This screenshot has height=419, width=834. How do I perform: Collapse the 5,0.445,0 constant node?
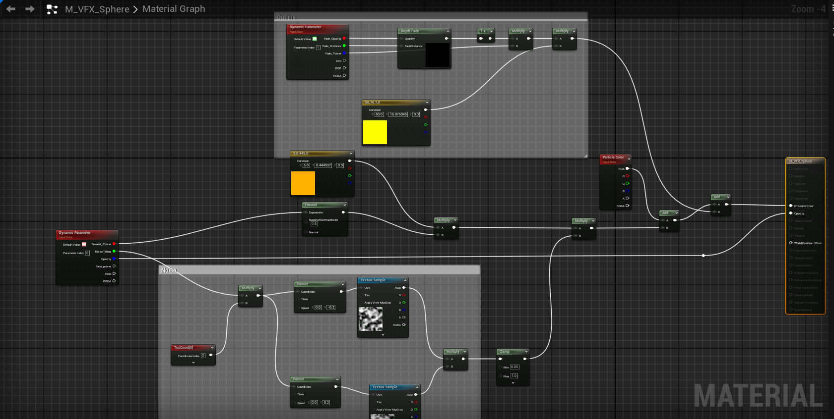351,154
